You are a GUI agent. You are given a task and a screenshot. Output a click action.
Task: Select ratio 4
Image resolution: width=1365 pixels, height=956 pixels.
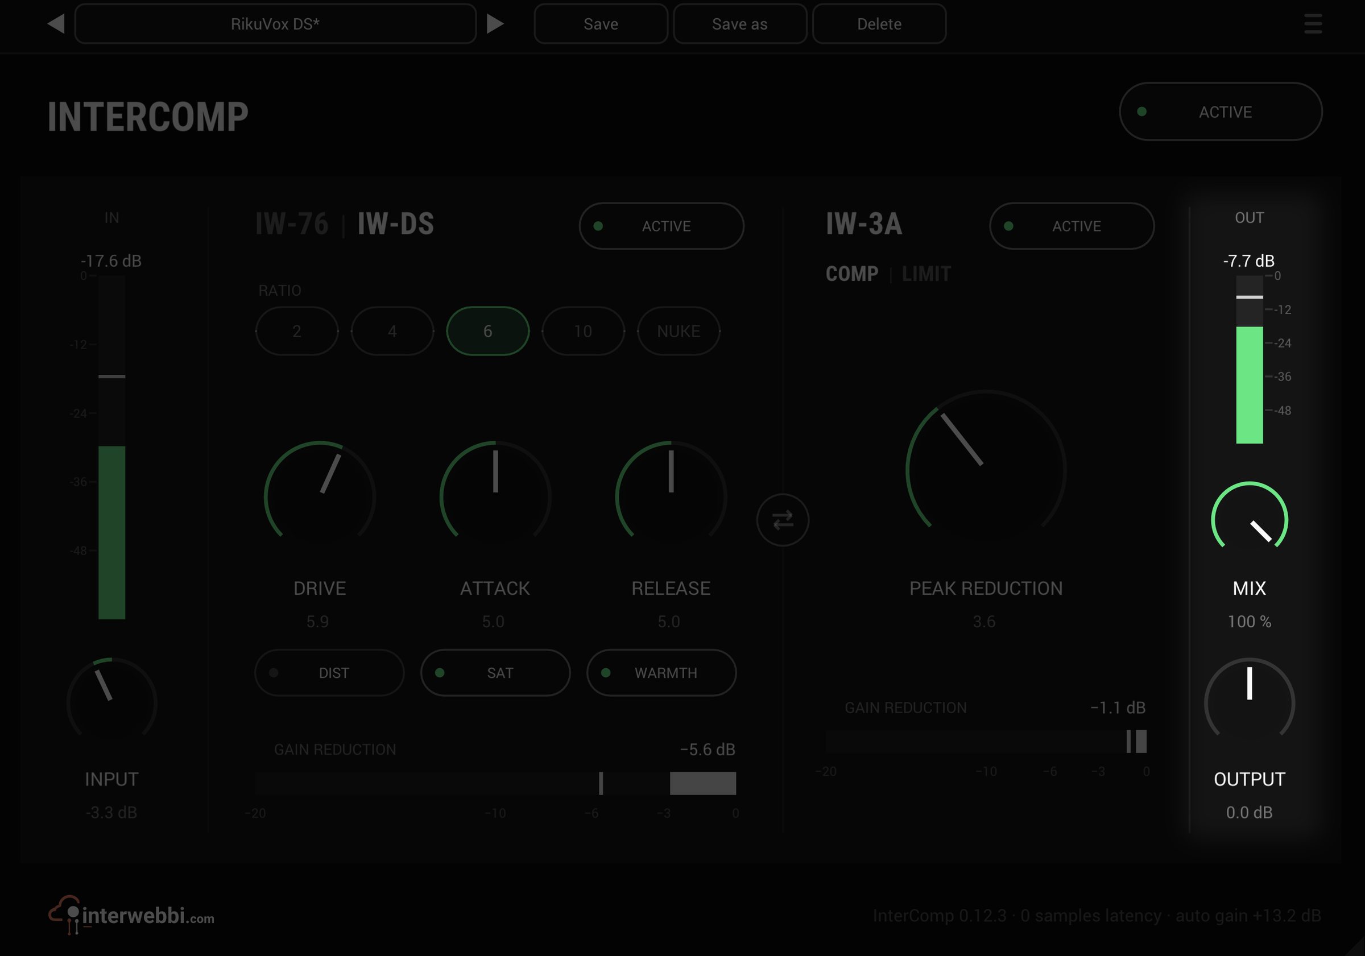(x=392, y=331)
